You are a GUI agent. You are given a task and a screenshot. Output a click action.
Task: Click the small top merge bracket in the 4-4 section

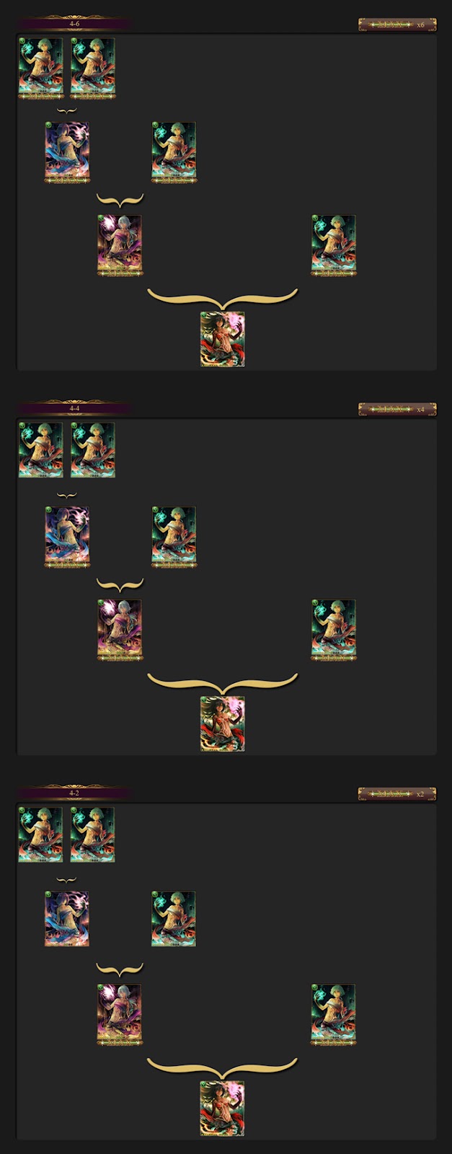(66, 495)
